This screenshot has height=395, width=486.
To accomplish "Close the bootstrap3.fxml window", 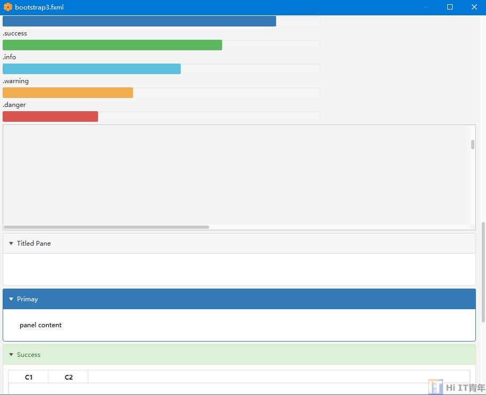I will (x=474, y=7).
